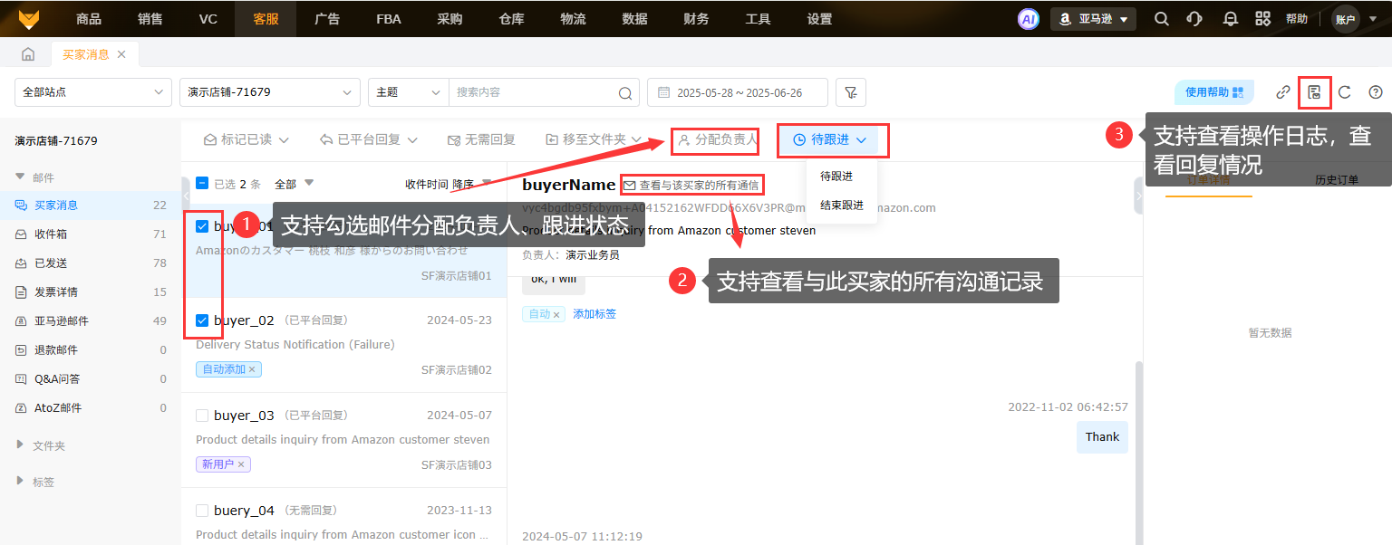Expand the 标签 tree section
Viewport: 1392px width, 545px height.
point(20,482)
